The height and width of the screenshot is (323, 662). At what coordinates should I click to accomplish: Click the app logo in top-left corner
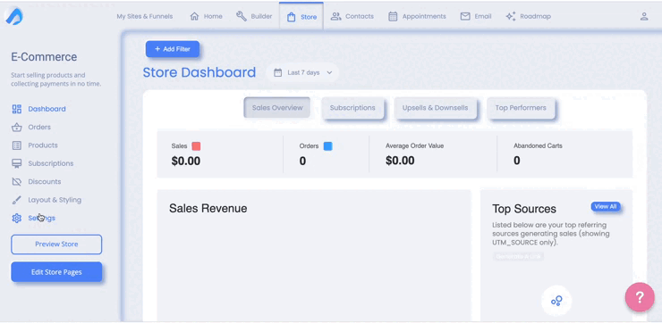(x=13, y=16)
